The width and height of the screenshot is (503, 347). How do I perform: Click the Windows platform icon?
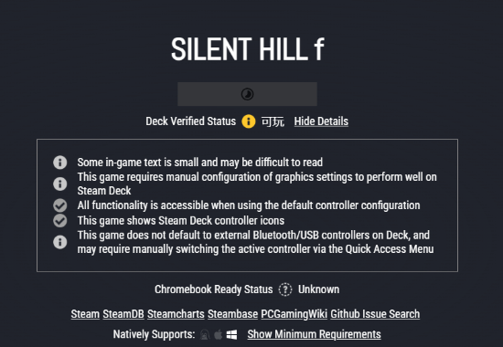[x=231, y=335]
